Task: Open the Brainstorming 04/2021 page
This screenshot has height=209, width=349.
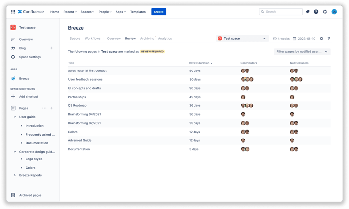Action: coord(84,114)
